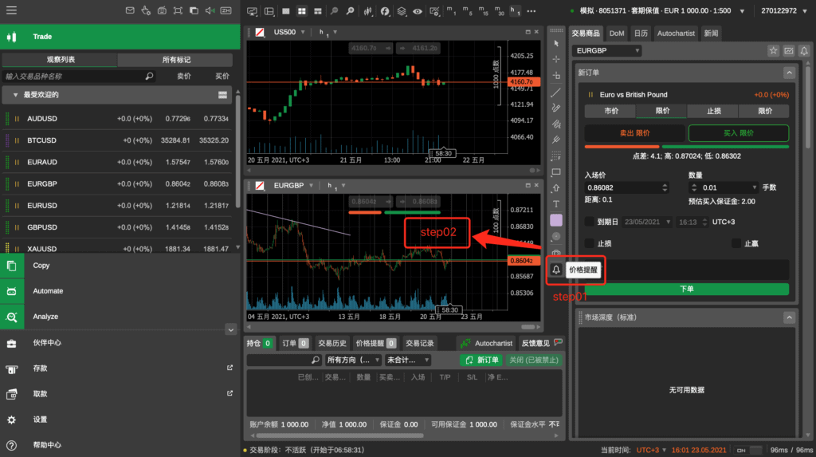Screen dimensions: 816x457
Task: Open the account selector dropdown arrow
Action: click(742, 11)
